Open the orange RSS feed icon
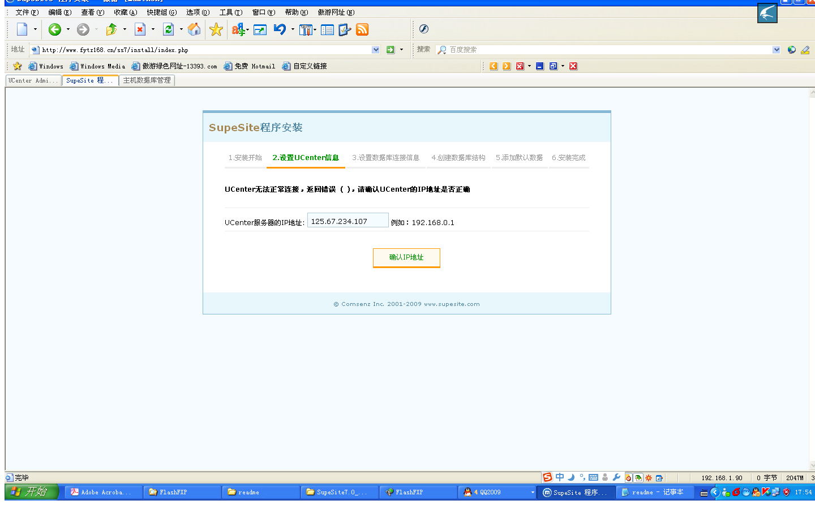 click(362, 30)
